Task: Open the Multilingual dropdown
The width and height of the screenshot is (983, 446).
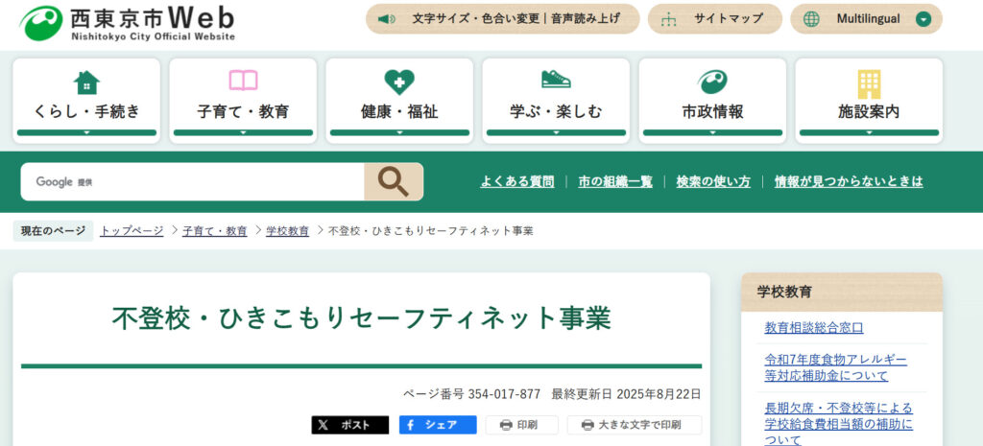Action: [866, 19]
